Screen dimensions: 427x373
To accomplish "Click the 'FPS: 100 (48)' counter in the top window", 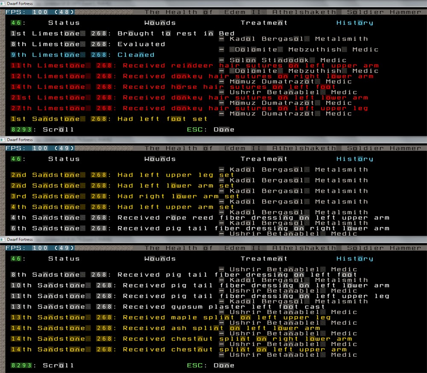I will (x=40, y=12).
